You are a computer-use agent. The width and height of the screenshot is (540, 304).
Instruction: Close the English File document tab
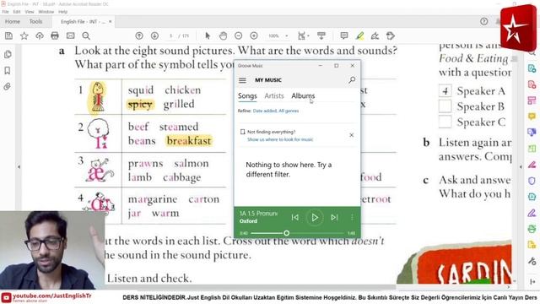111,22
